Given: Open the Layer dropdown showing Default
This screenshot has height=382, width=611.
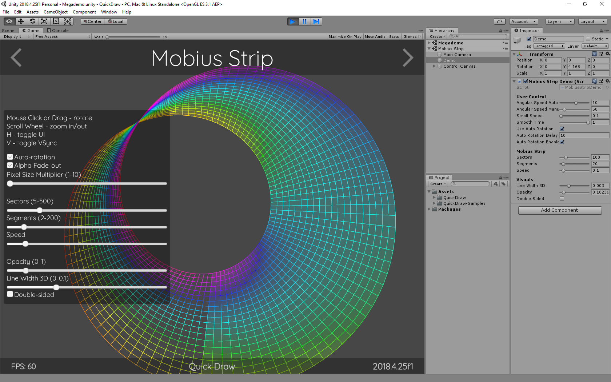Looking at the screenshot, I should 595,46.
